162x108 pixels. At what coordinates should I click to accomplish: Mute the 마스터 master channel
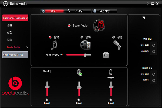[x=47, y=100]
